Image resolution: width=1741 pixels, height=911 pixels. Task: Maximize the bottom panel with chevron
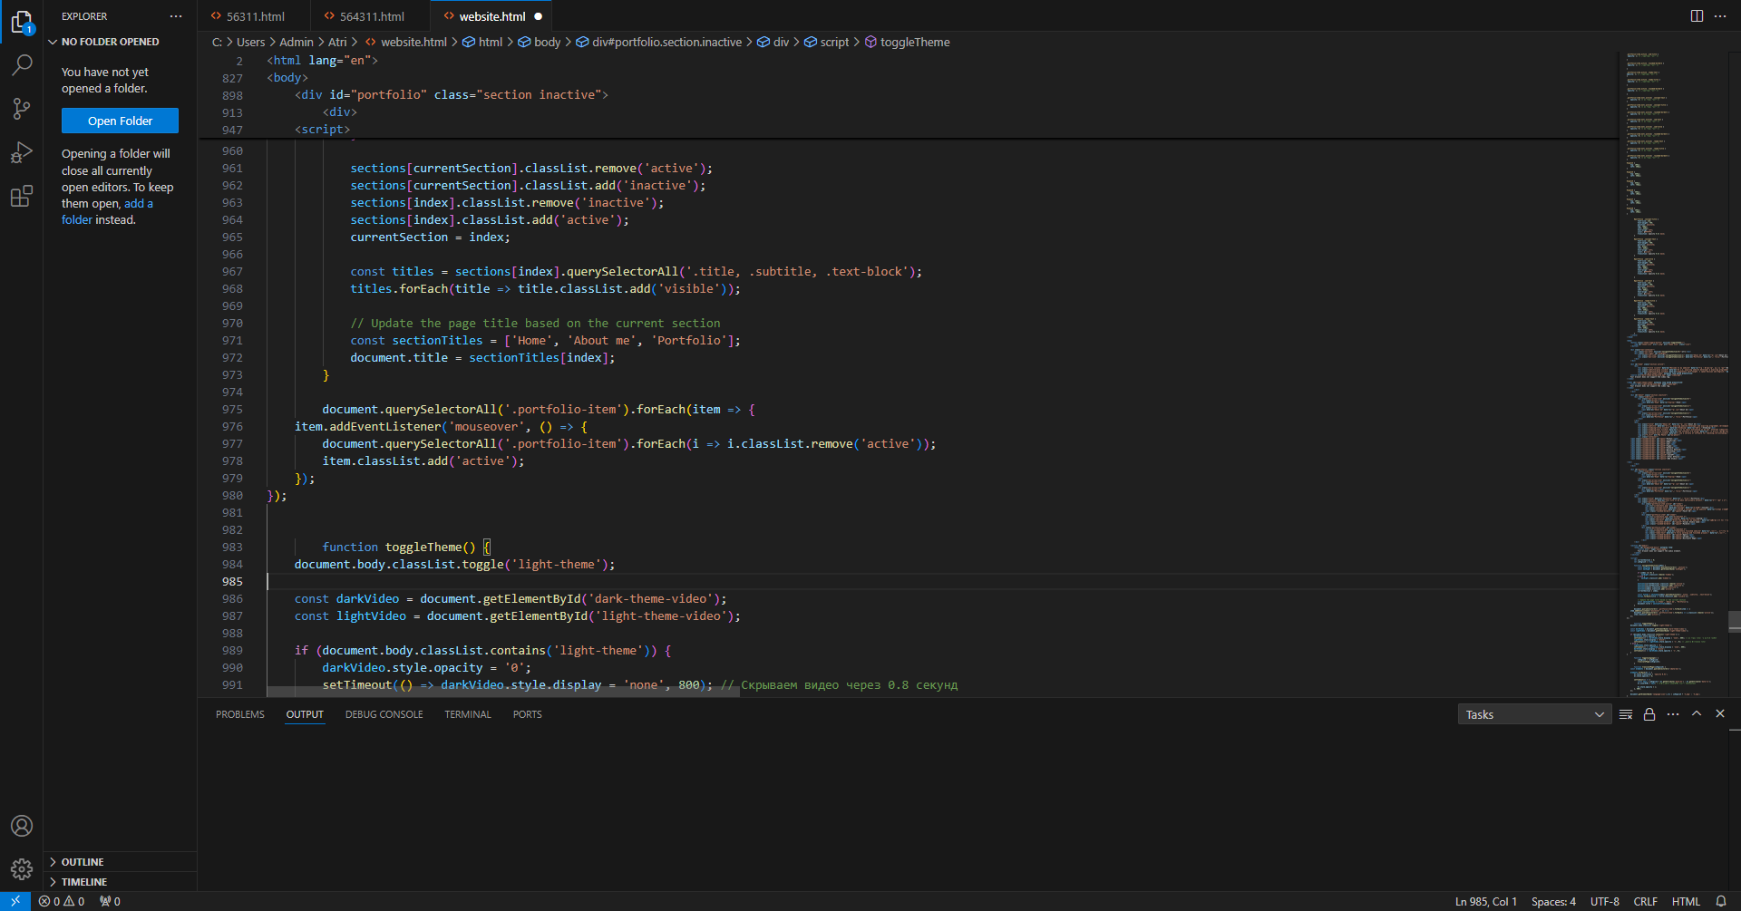click(x=1697, y=714)
